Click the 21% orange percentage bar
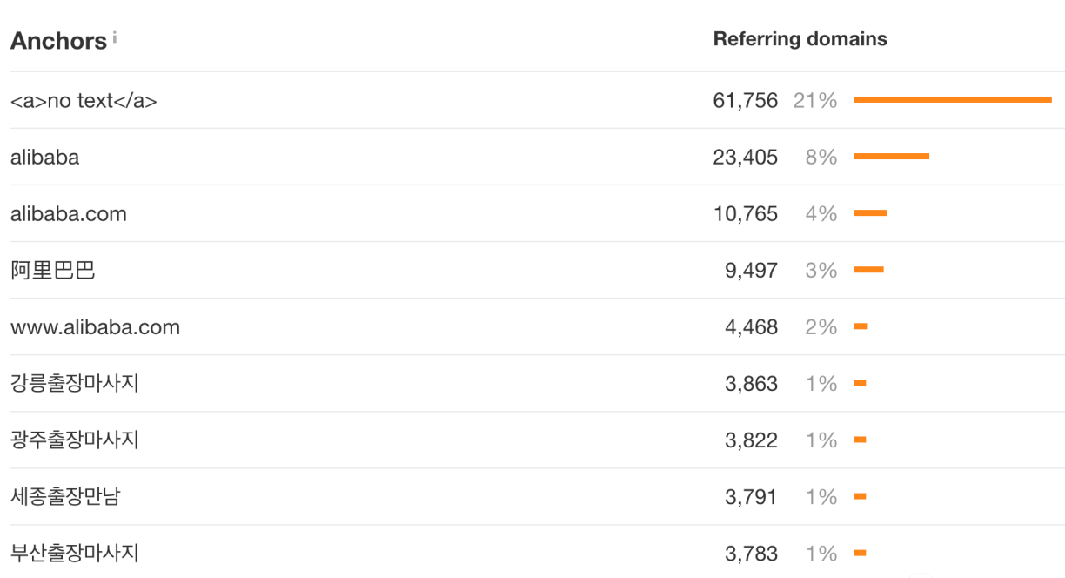 click(x=952, y=100)
